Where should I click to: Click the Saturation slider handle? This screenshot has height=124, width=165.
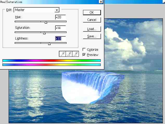click(x=44, y=33)
